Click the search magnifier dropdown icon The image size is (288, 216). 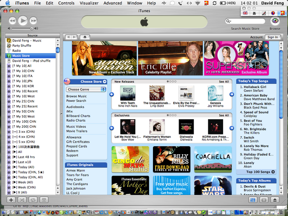tap(229, 21)
